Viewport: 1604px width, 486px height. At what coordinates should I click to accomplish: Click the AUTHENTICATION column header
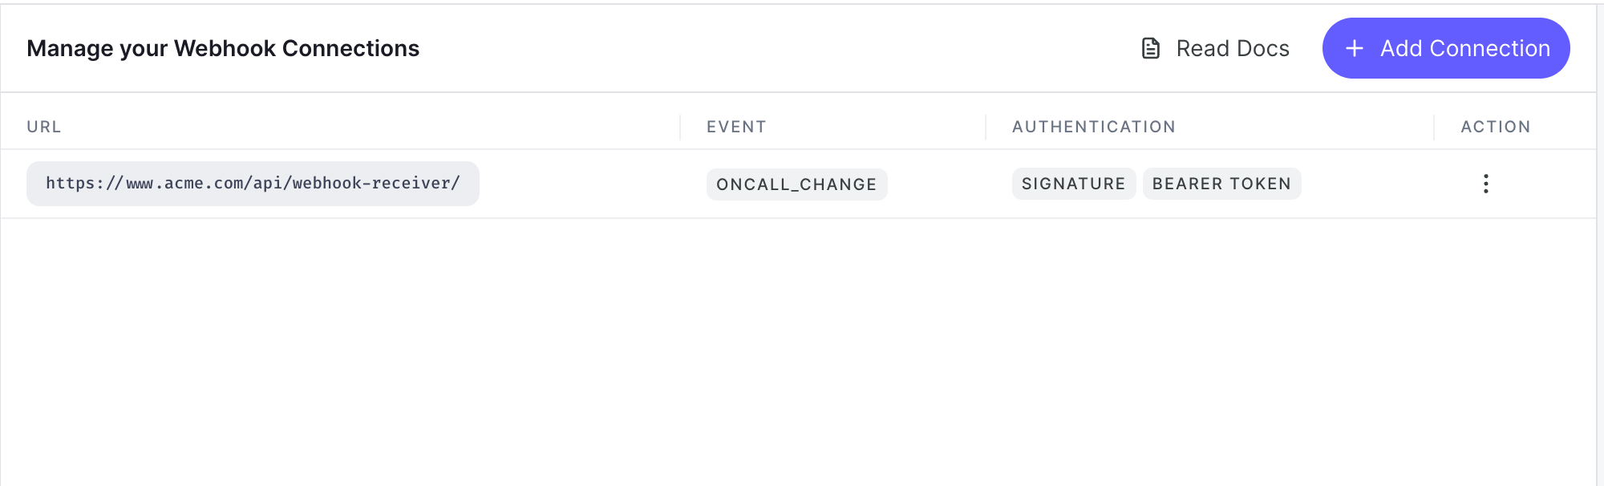point(1094,127)
